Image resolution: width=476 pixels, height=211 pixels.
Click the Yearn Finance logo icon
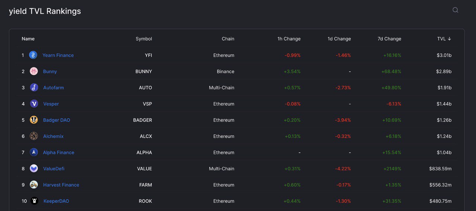point(33,55)
